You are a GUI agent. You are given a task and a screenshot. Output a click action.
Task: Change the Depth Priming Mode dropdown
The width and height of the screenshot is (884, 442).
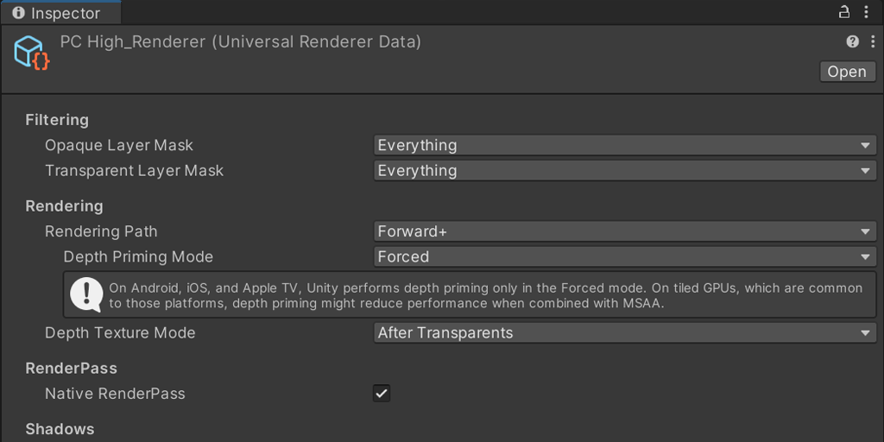coord(625,256)
